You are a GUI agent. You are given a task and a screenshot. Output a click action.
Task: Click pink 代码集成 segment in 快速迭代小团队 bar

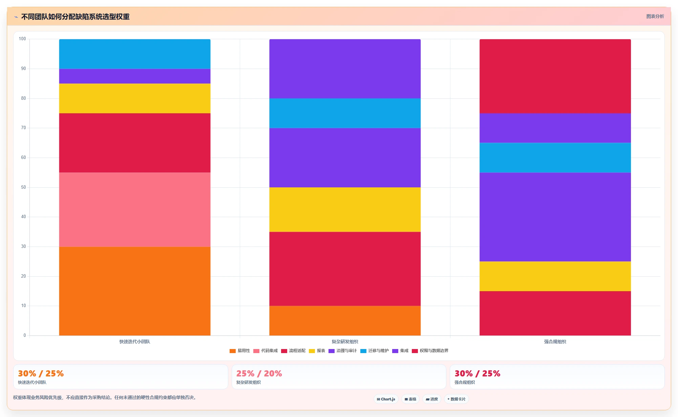pos(135,210)
